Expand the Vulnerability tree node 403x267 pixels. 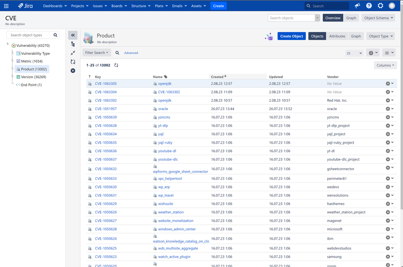8,44
